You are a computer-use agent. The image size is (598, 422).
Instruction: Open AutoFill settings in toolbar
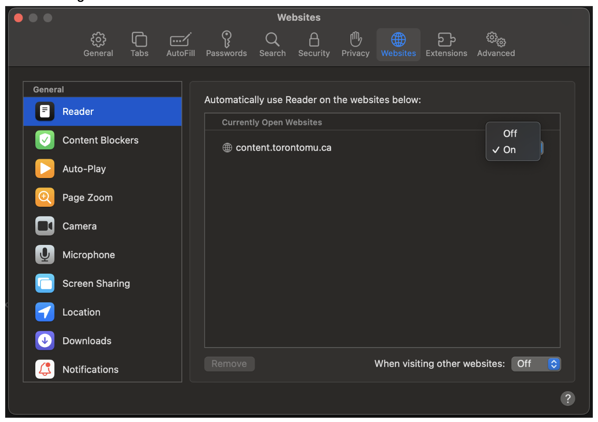tap(180, 45)
